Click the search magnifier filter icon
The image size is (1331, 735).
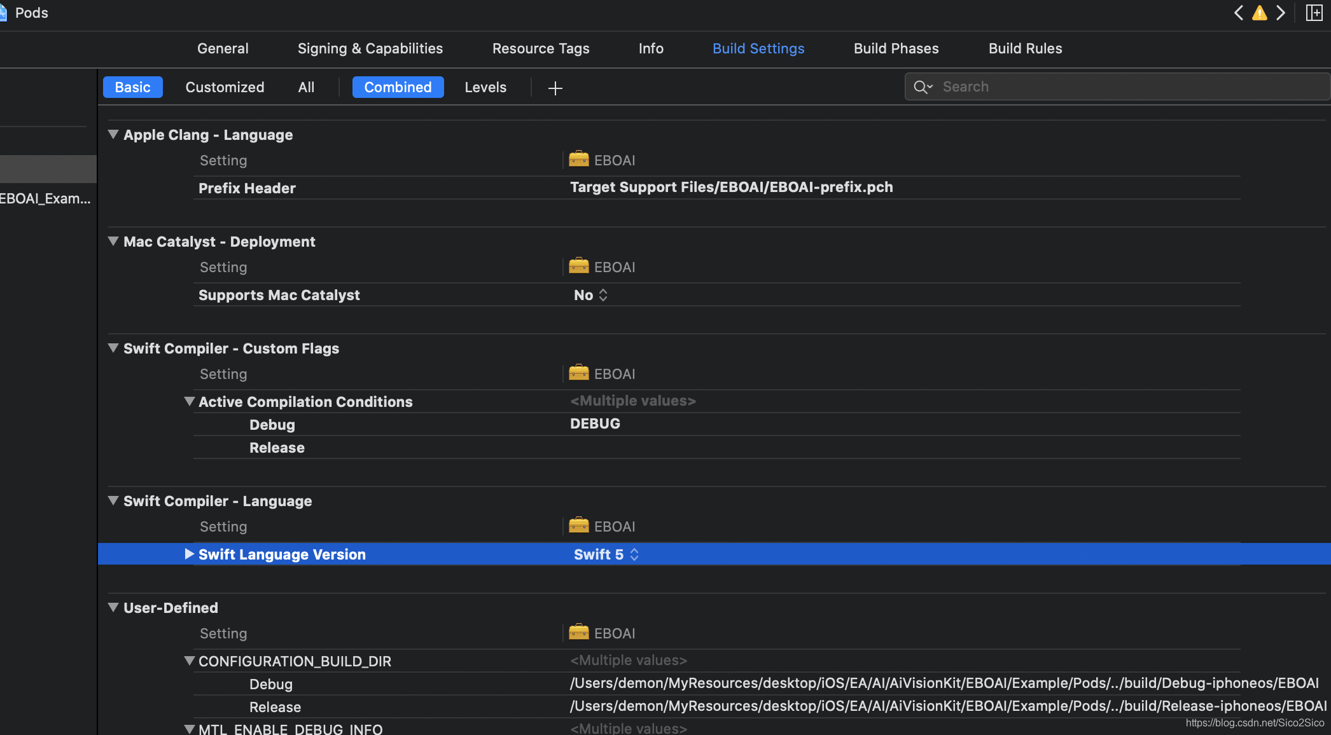(x=923, y=87)
